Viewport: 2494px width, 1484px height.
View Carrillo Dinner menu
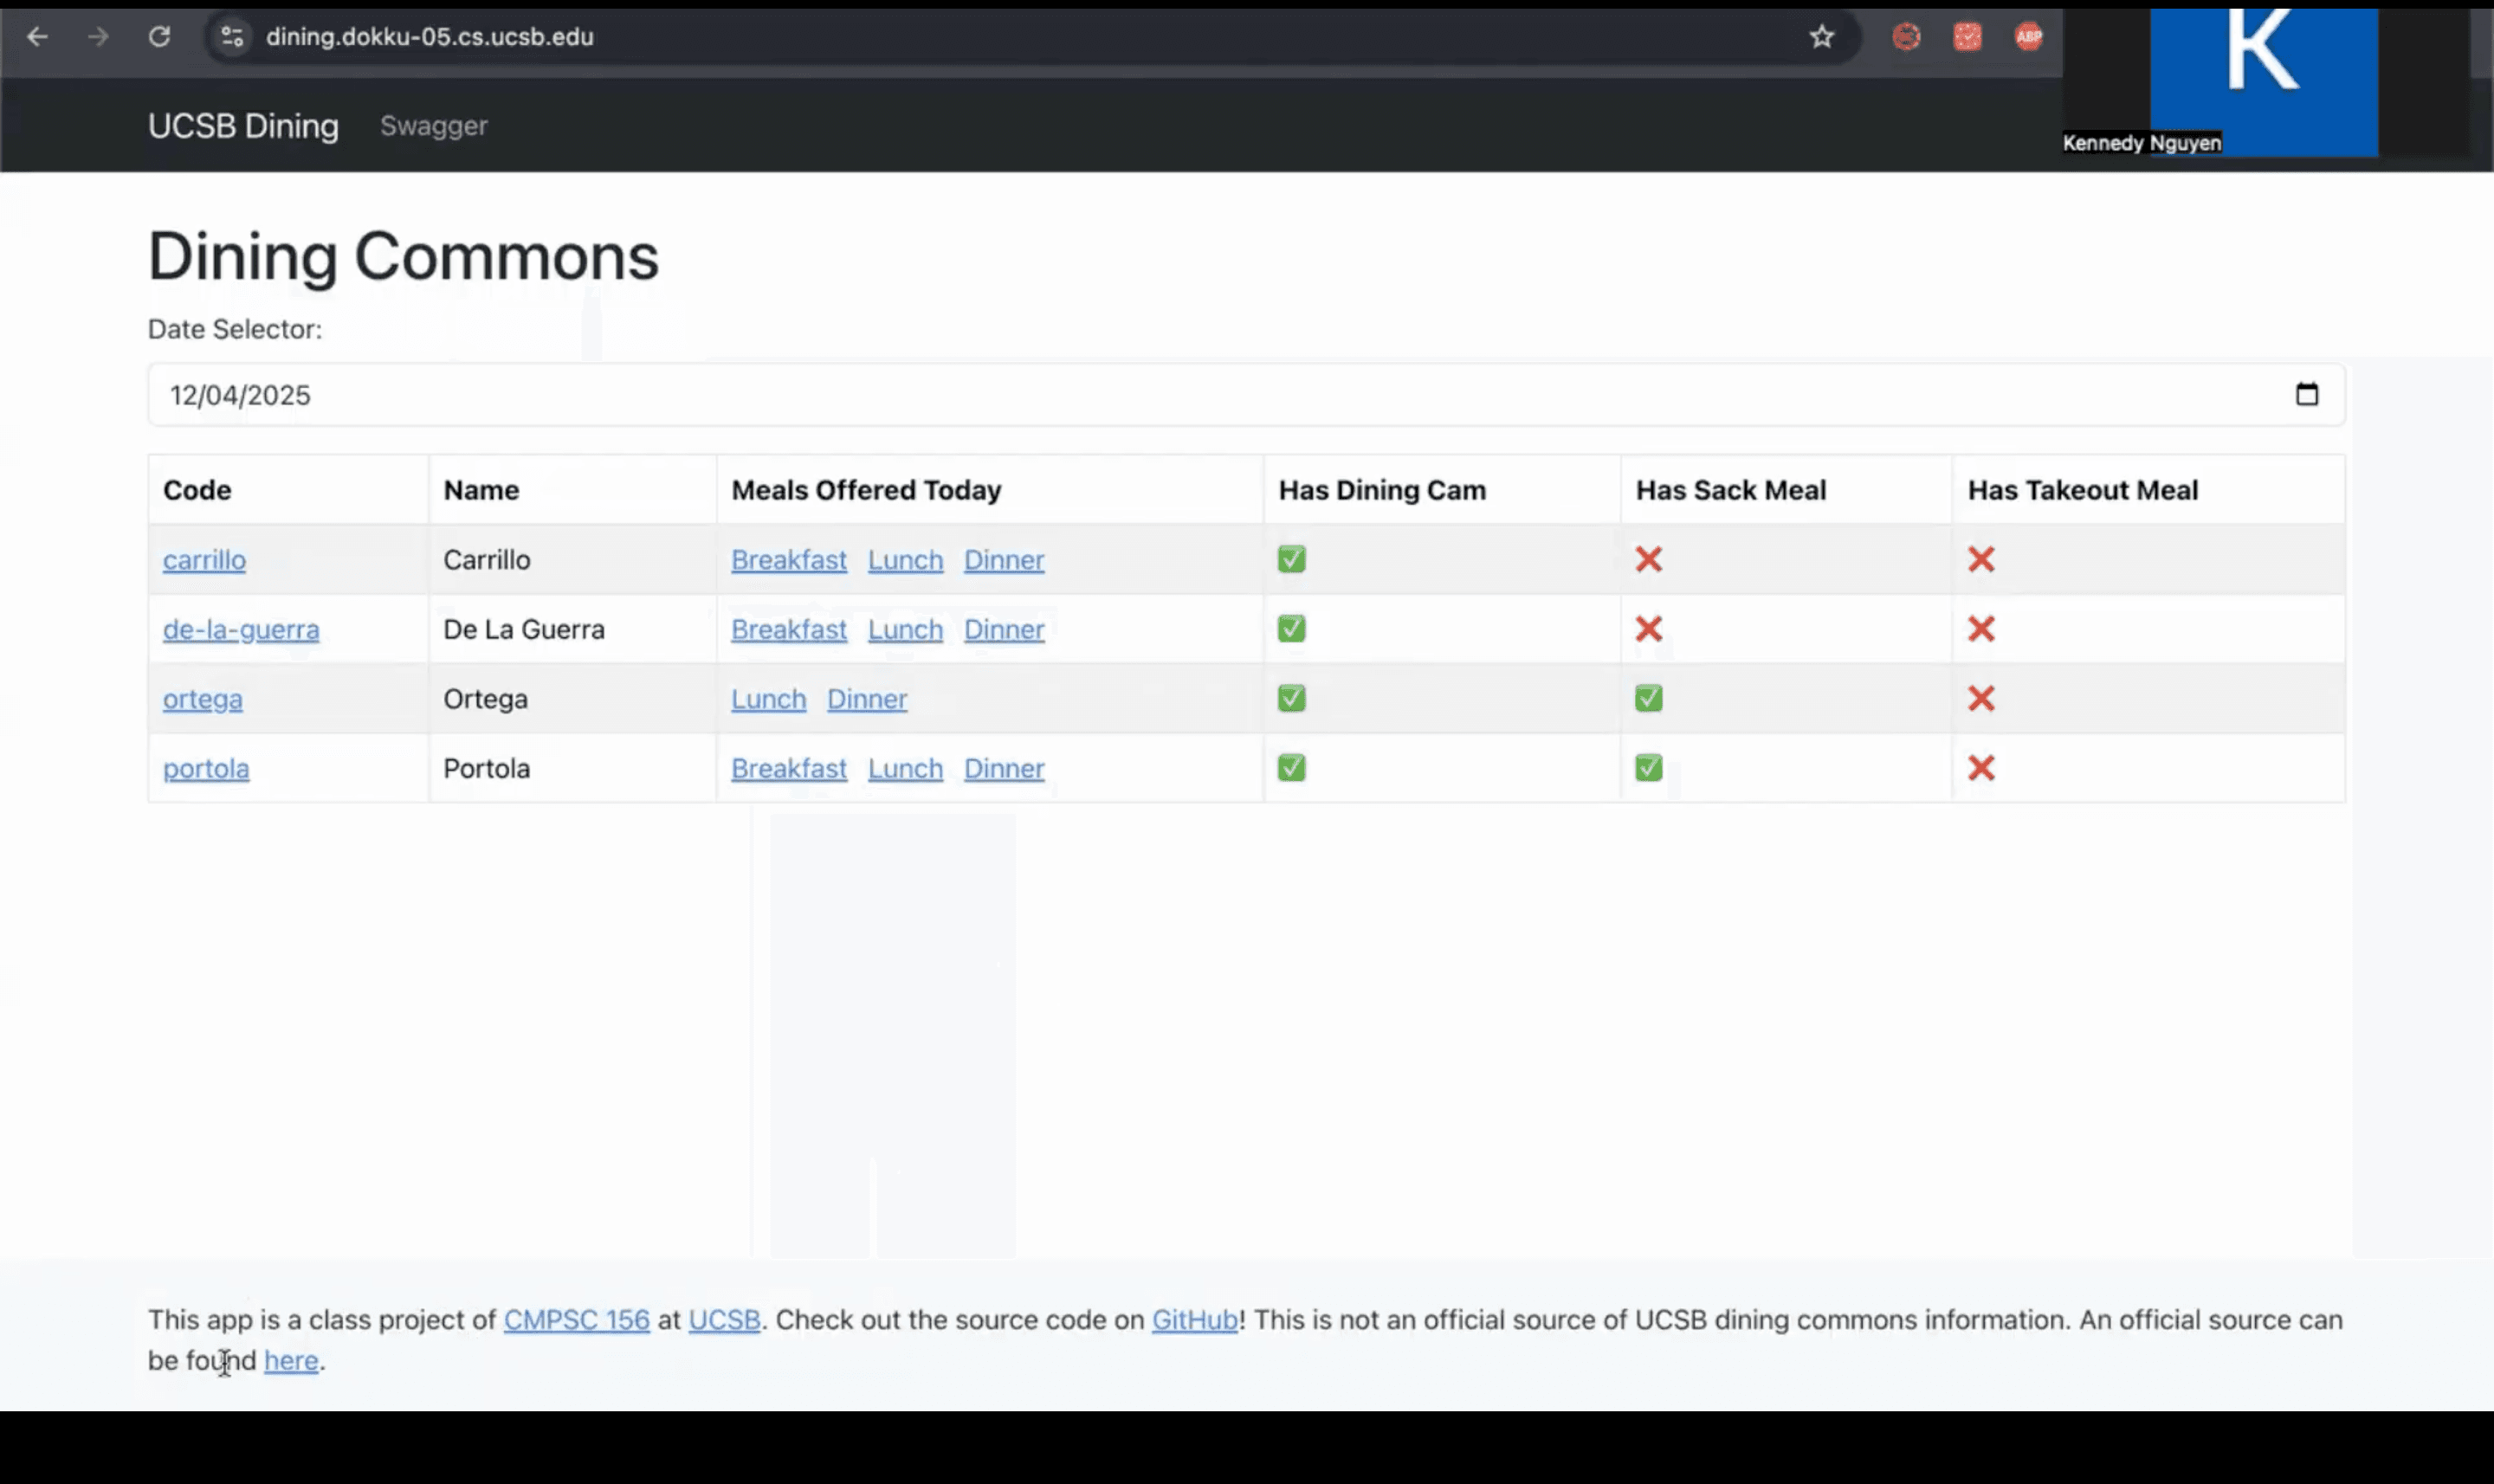pyautogui.click(x=1003, y=560)
